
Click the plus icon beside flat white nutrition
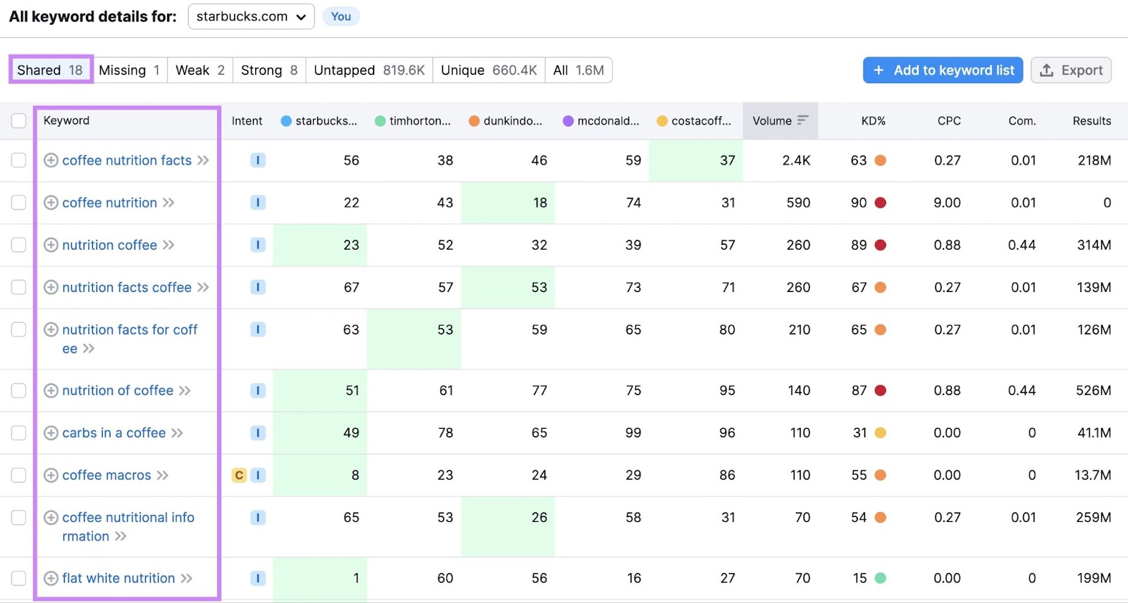click(51, 578)
